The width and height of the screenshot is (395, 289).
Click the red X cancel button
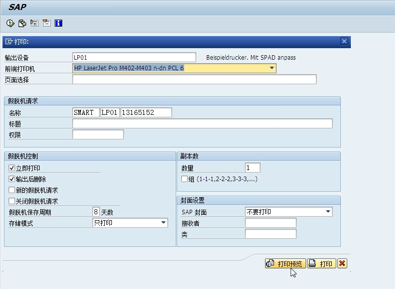[342, 263]
